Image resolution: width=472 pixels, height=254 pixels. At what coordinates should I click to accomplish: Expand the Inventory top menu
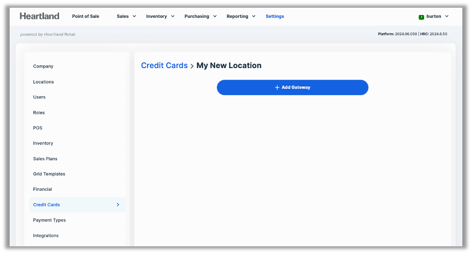coord(160,16)
